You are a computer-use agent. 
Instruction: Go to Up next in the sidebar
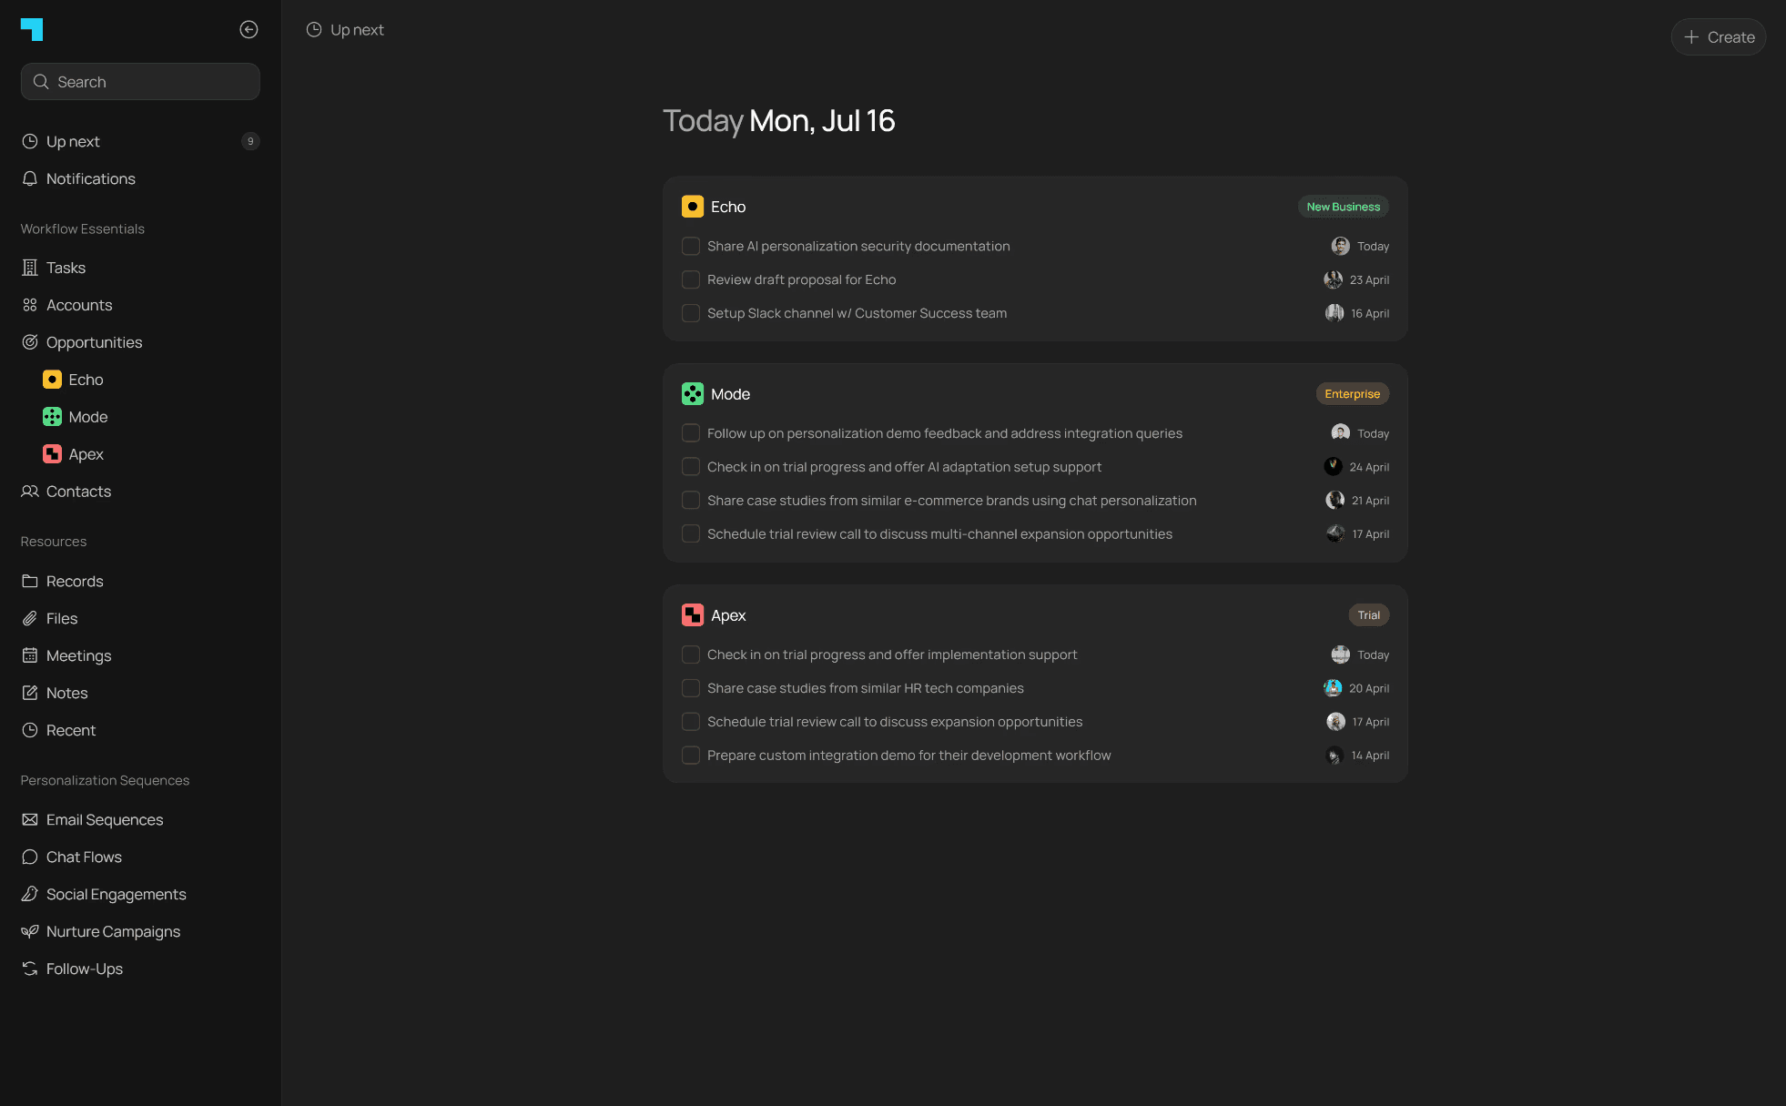click(73, 141)
